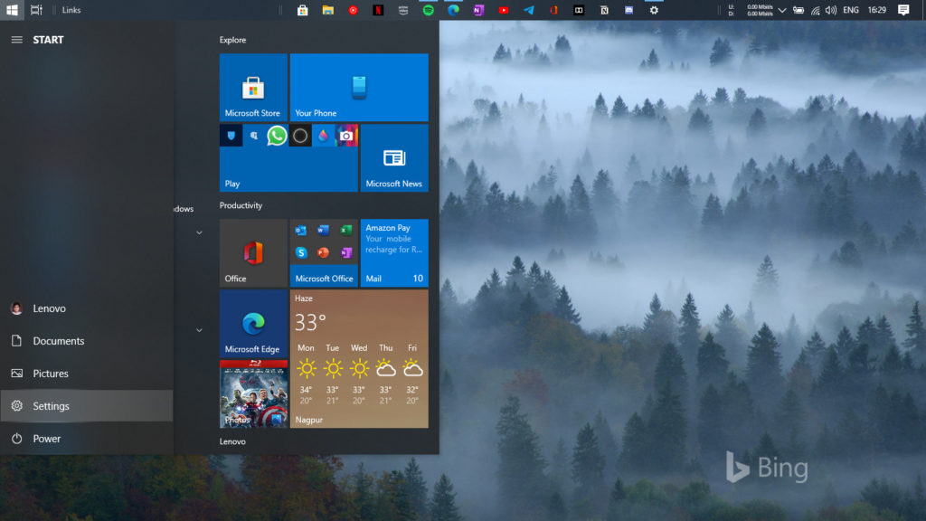Expand the upper app list folder chevron
This screenshot has width=926, height=521.
point(199,232)
